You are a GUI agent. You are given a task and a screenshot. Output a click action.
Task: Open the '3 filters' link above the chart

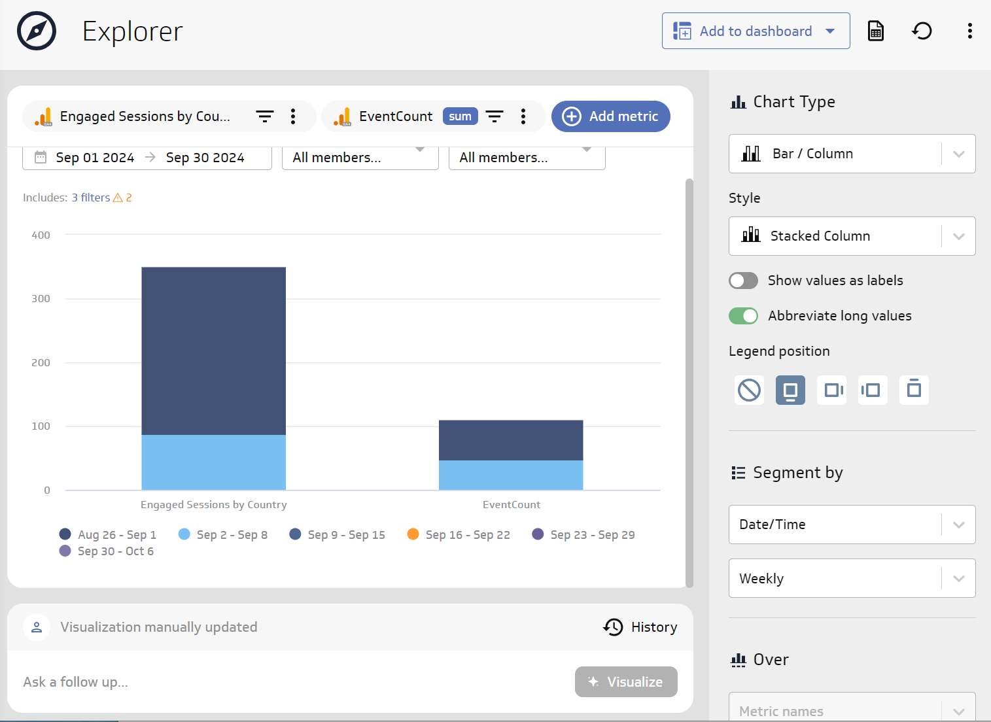point(91,197)
